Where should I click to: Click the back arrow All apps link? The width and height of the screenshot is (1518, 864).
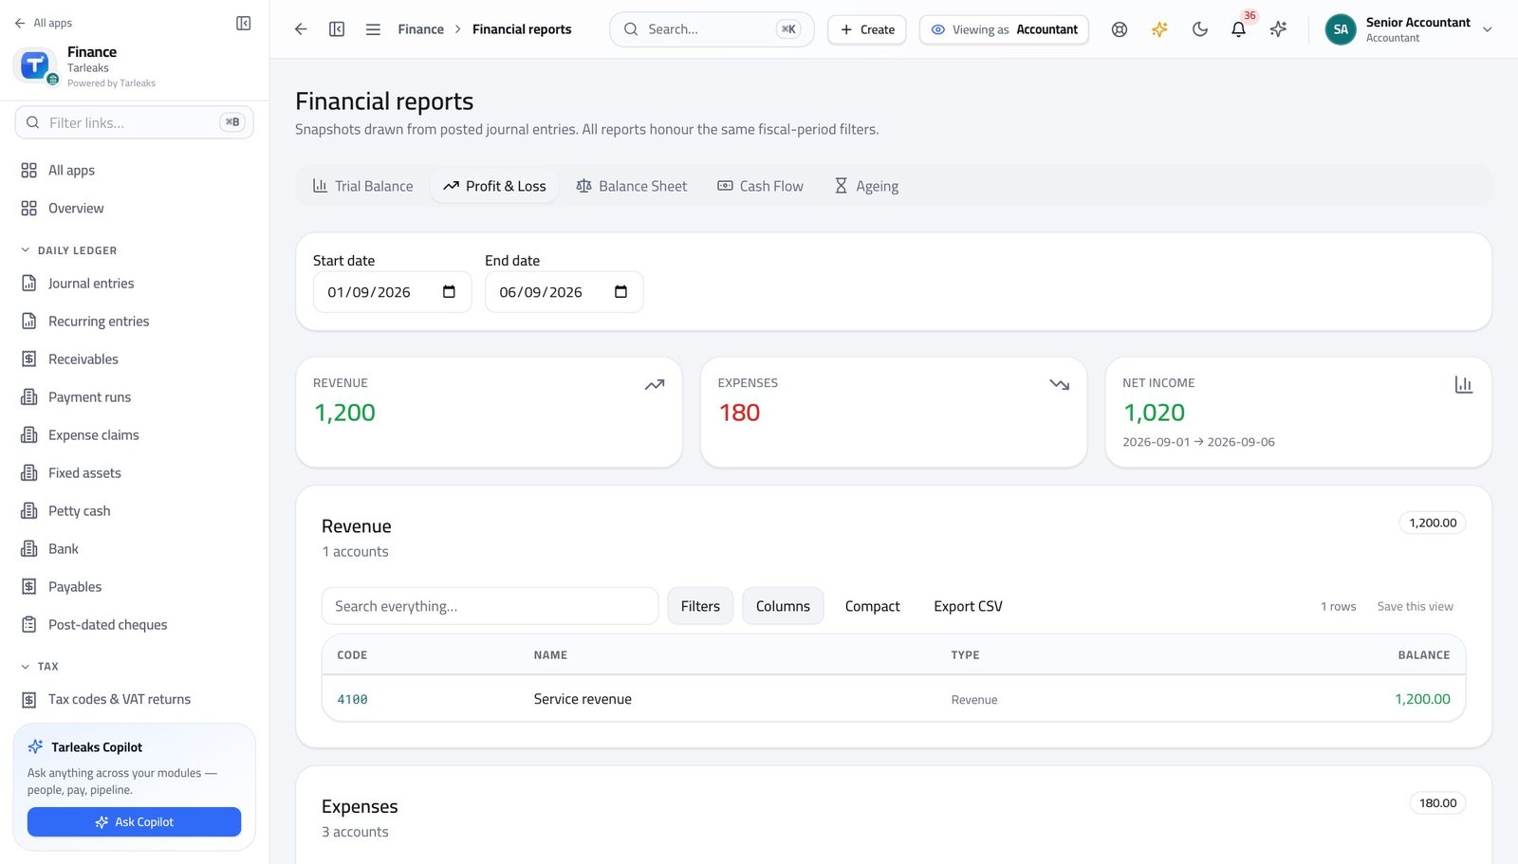[44, 23]
